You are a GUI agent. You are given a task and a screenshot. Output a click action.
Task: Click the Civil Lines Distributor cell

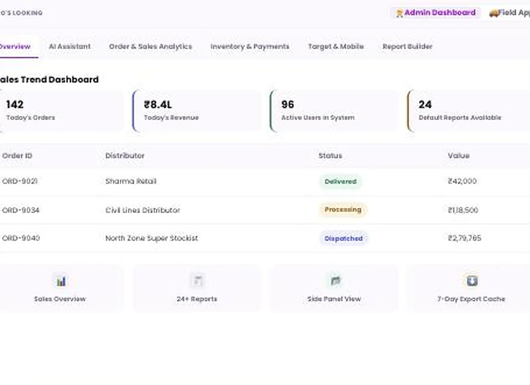click(143, 210)
